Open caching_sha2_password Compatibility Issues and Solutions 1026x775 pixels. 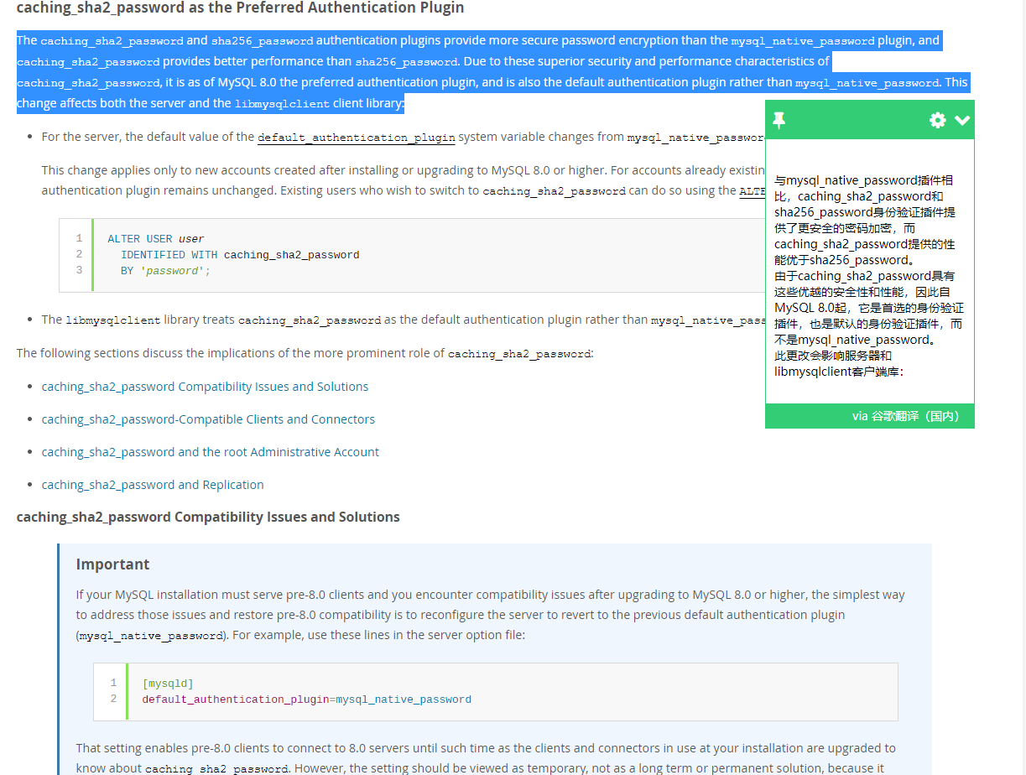(205, 386)
